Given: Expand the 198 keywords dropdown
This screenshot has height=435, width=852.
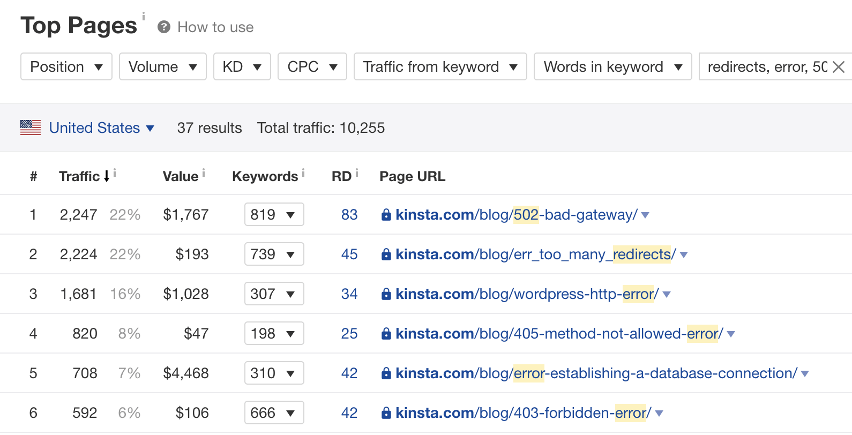Looking at the screenshot, I should click(274, 333).
